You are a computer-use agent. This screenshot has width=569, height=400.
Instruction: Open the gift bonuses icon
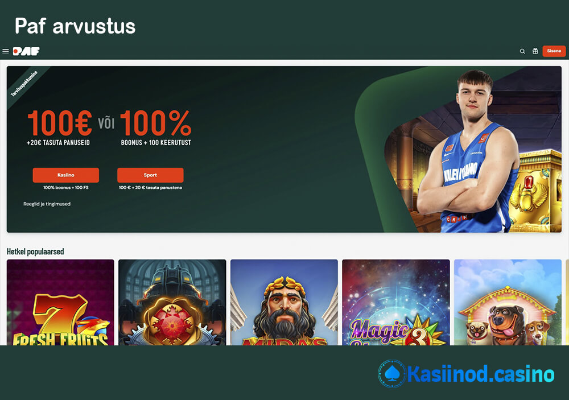[x=535, y=51]
